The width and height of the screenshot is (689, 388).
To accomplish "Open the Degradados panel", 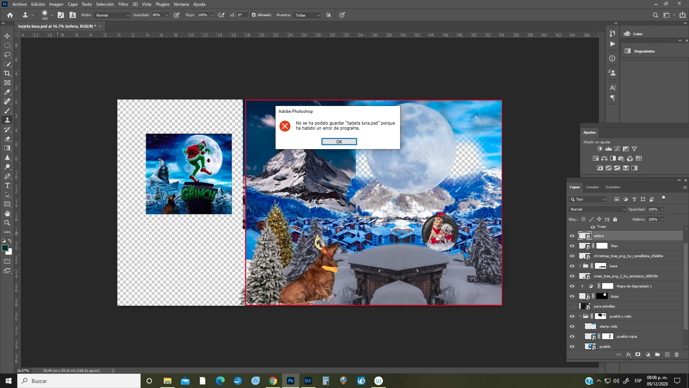I will pyautogui.click(x=644, y=51).
